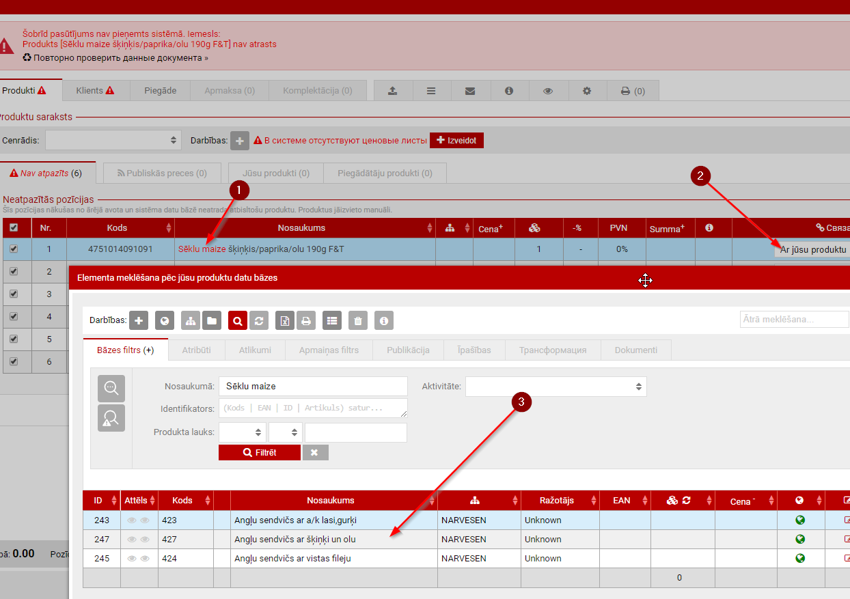The width and height of the screenshot is (850, 599).
Task: Open the first Produkta lauks dropdown
Action: click(x=242, y=432)
